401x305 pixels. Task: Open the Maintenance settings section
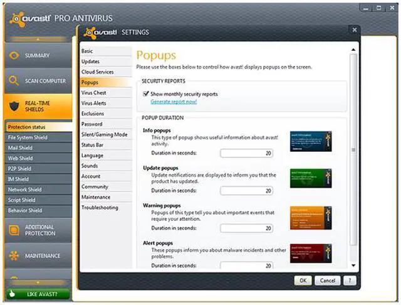(106, 197)
